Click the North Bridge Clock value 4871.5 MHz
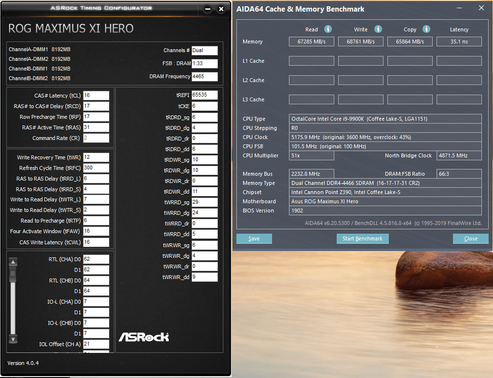 459,155
